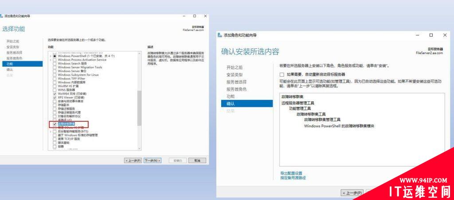The width and height of the screenshot is (454, 200).
Task: Expand the Windows PowerShell feature node
Action: point(51,56)
